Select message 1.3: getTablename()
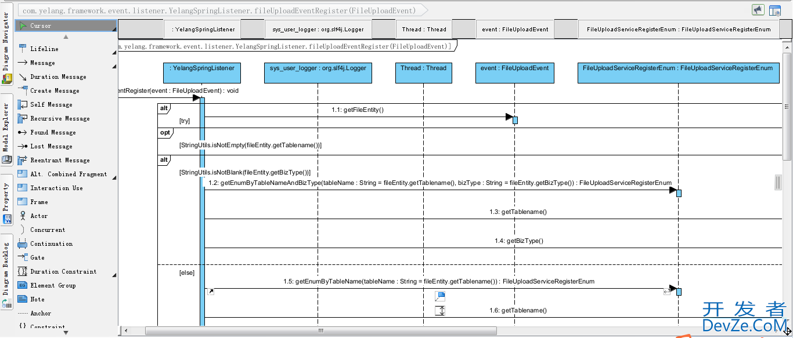The height and width of the screenshot is (338, 793). point(518,212)
